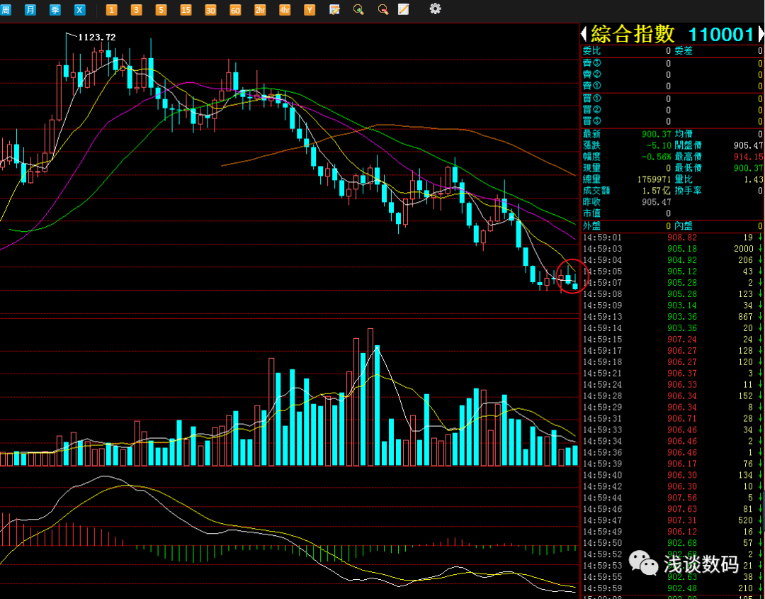Viewport: 765px width, 599px height.
Task: Select the 3-minute timeframe button
Action: 137,10
